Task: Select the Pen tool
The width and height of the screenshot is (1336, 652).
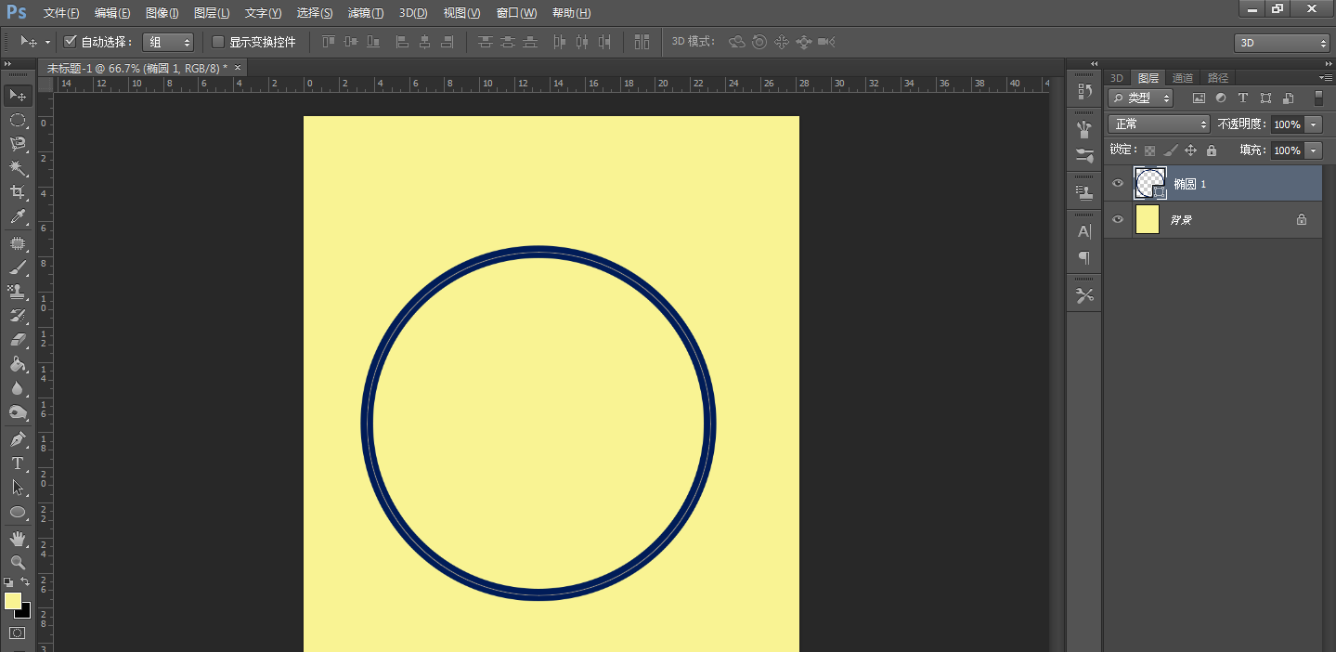Action: pos(18,438)
